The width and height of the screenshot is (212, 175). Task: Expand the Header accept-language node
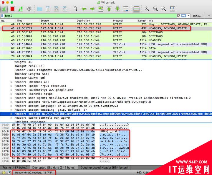(11, 106)
